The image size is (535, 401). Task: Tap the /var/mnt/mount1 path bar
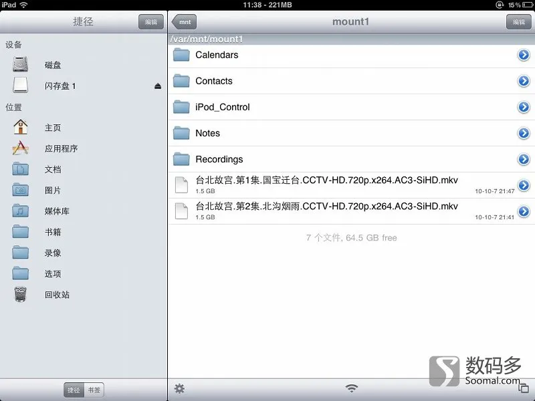pos(352,39)
